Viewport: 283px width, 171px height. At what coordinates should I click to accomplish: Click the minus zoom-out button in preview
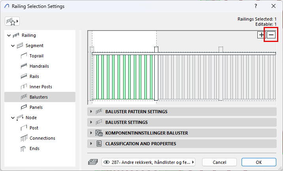click(x=271, y=35)
